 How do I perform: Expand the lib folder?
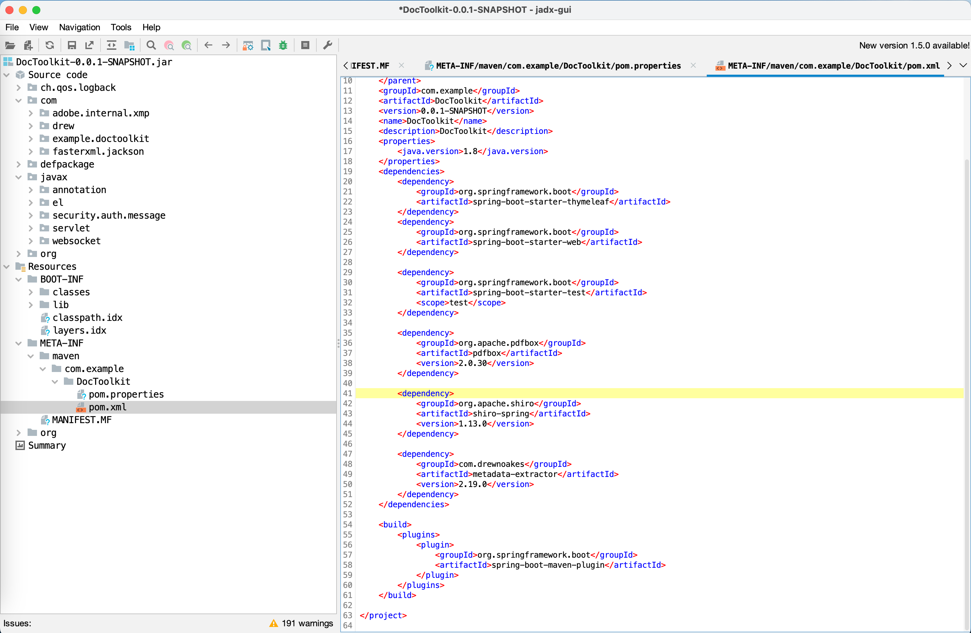click(31, 305)
